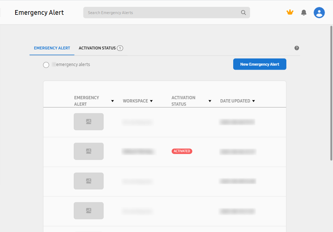Click the New Emergency Alert button
The width and height of the screenshot is (333, 232).
(x=260, y=64)
